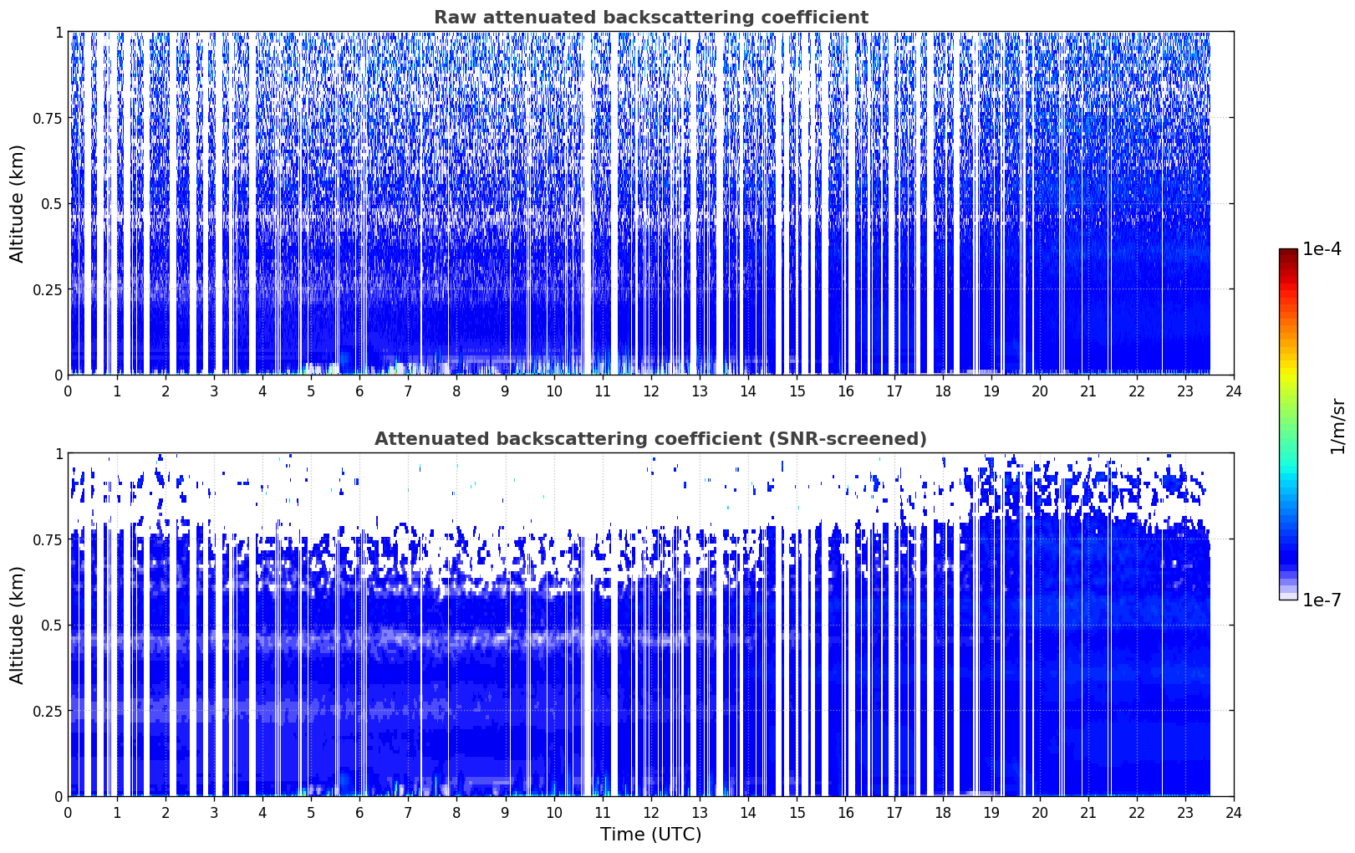The height and width of the screenshot is (853, 1355).
Task: Click time tick '12' under the bottom plot
Action: click(650, 812)
